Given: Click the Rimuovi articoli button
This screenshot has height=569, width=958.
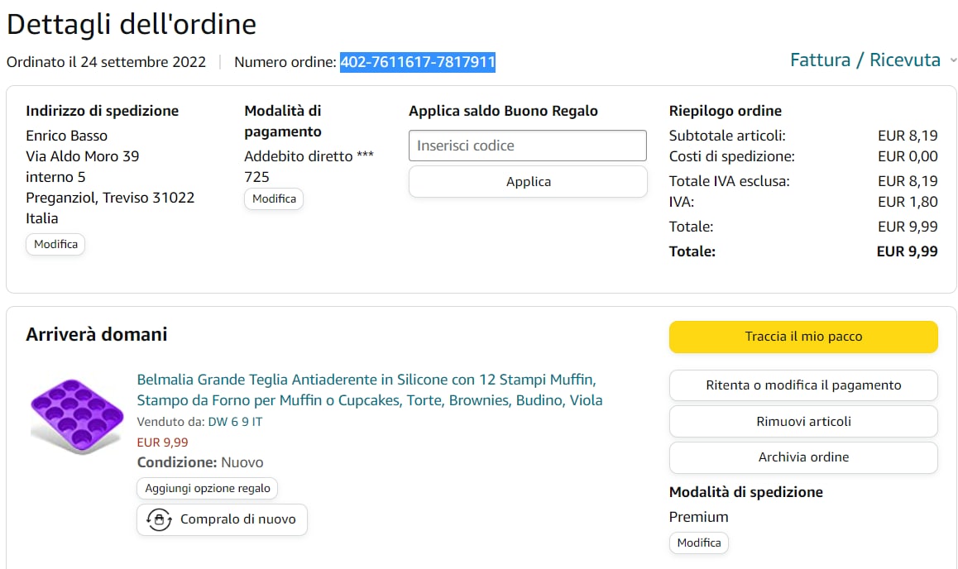Looking at the screenshot, I should 802,421.
